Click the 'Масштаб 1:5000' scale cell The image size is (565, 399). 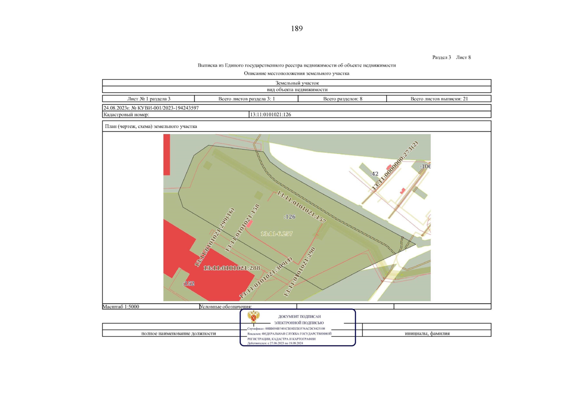tap(121, 307)
